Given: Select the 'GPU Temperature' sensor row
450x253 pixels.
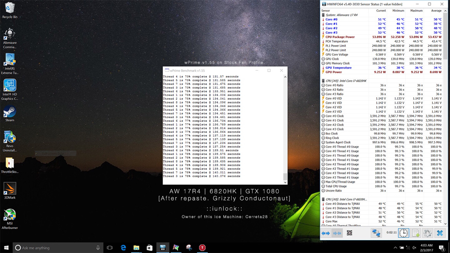Looking at the screenshot, I should click(x=382, y=68).
